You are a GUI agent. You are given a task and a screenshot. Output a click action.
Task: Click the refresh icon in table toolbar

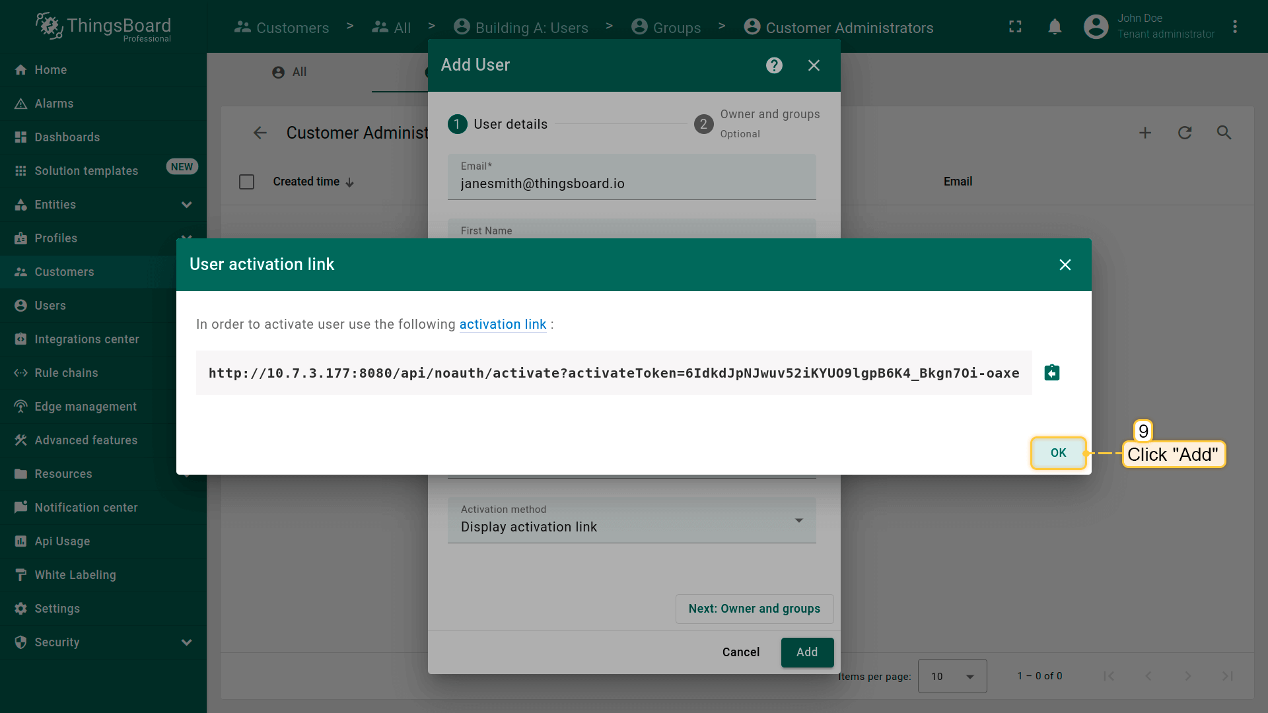point(1185,133)
